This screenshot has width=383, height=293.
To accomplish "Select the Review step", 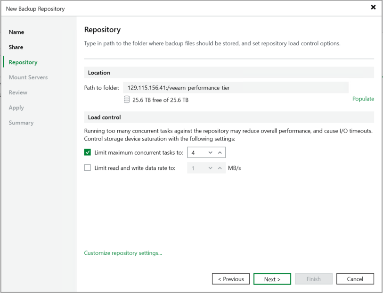I will (18, 92).
